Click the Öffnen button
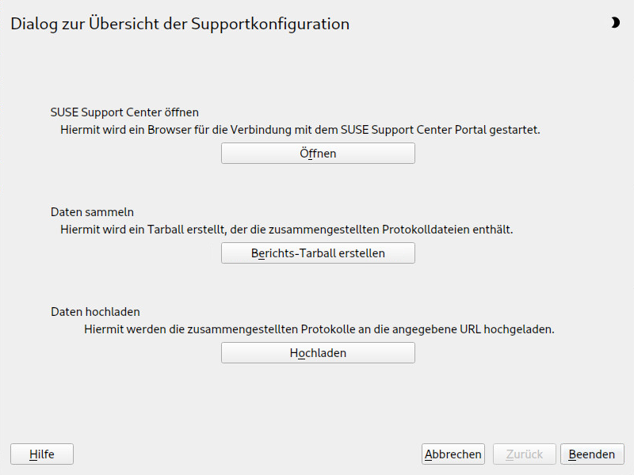 click(x=318, y=153)
